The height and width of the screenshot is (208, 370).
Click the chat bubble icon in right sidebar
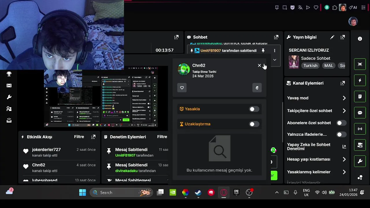pos(360,113)
